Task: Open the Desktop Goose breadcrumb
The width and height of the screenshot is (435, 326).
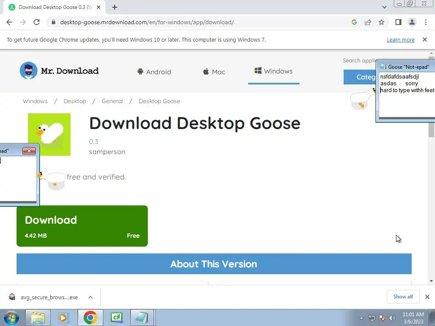Action: pyautogui.click(x=159, y=101)
